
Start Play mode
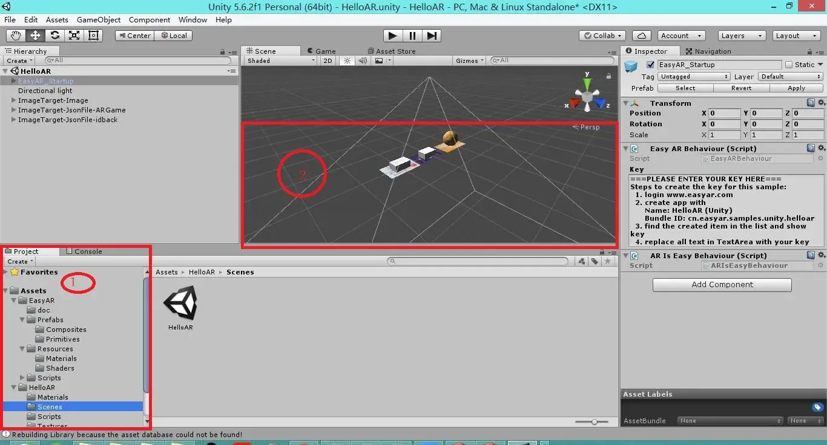pyautogui.click(x=392, y=36)
